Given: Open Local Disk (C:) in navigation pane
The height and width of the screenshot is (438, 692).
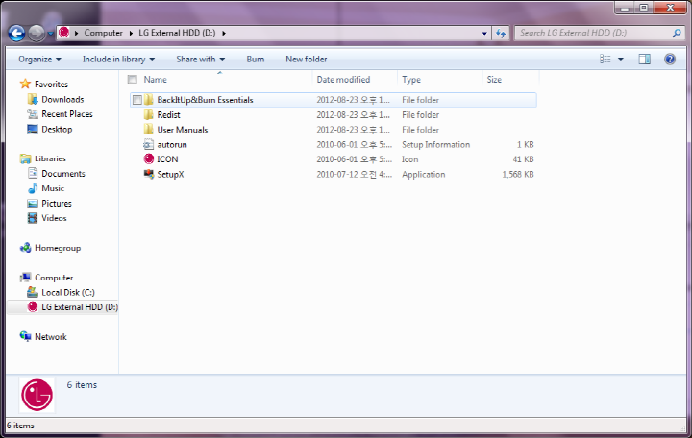Looking at the screenshot, I should (x=68, y=292).
